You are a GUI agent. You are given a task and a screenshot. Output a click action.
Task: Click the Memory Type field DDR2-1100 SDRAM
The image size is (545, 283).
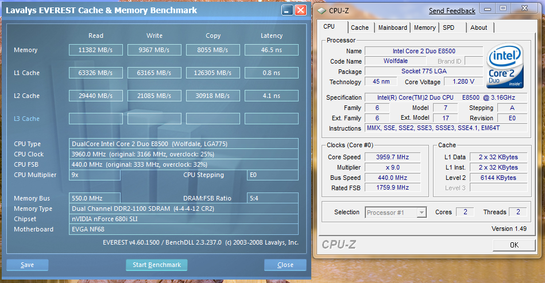click(184, 209)
